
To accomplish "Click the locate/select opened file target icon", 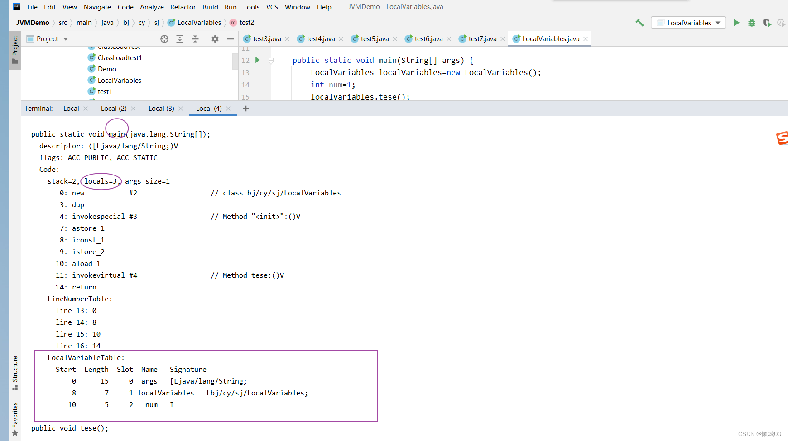I will pos(164,39).
